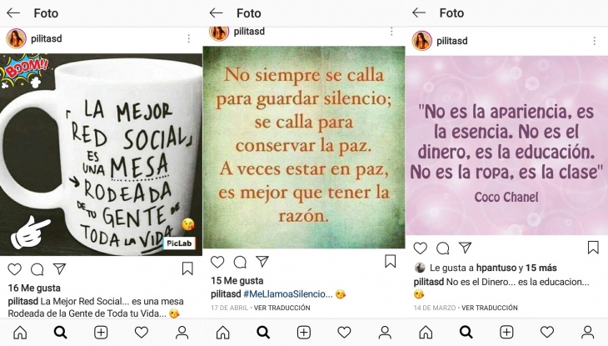Comment on the mug photo post
This screenshot has height=346, width=608.
[37, 269]
